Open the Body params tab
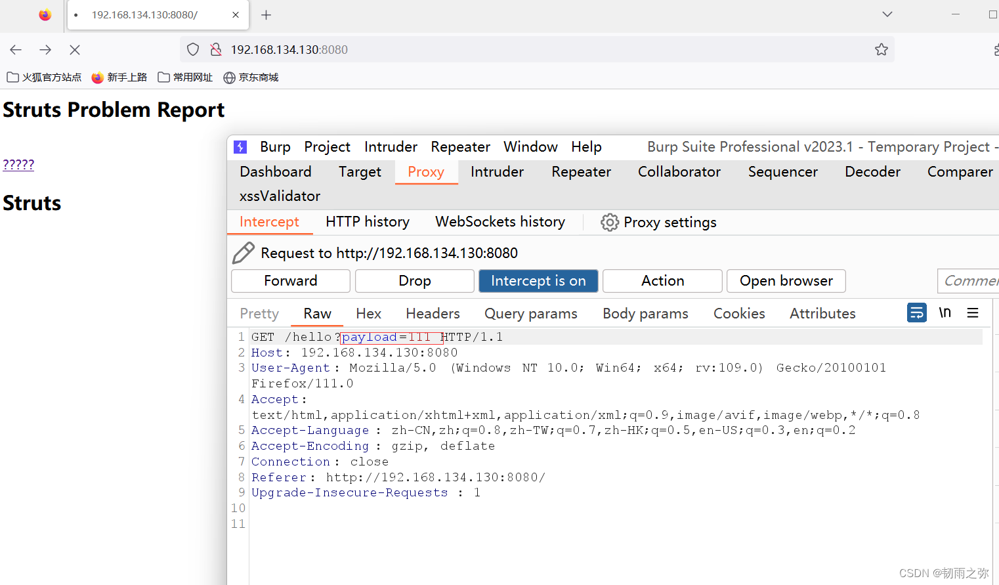 point(645,314)
